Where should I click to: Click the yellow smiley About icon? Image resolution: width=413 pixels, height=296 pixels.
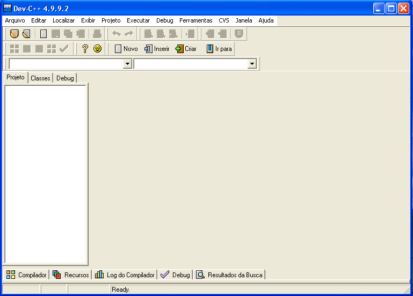tap(97, 49)
